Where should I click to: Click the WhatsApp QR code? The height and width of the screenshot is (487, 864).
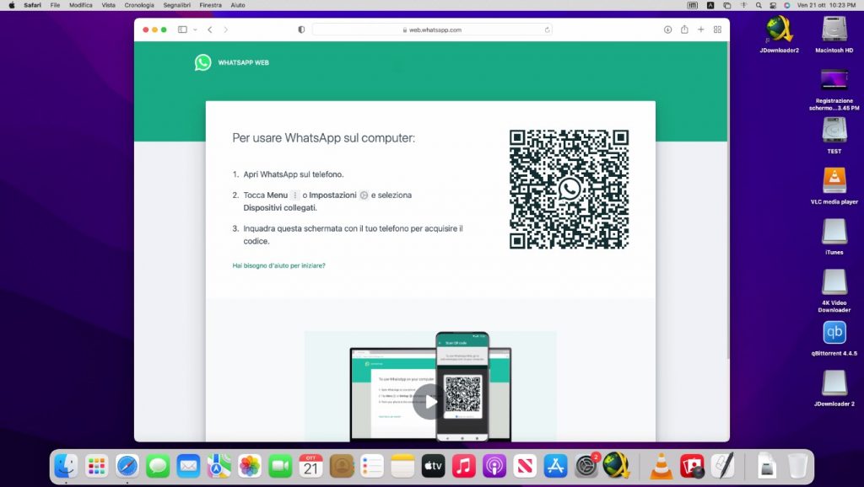point(569,189)
